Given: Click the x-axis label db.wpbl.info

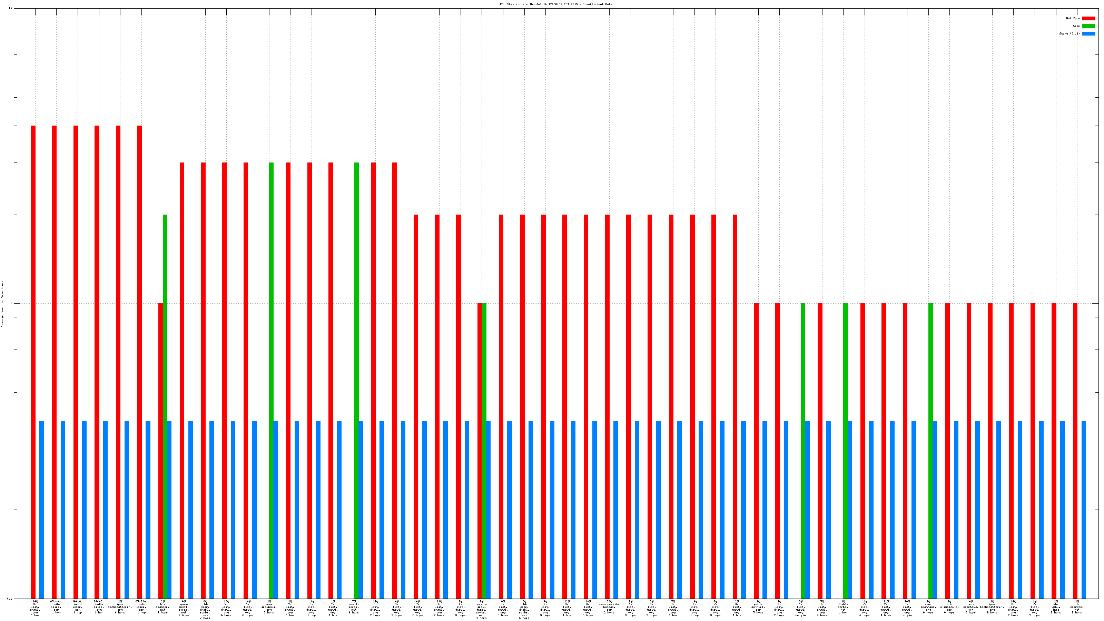Looking at the screenshot, I should click(1056, 607).
